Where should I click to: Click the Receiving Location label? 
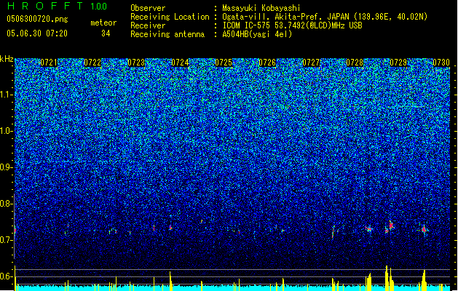point(170,17)
